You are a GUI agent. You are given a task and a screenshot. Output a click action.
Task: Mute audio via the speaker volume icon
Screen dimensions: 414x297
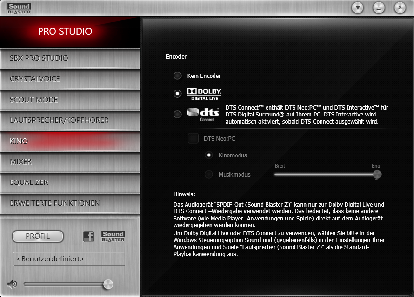pos(12,284)
